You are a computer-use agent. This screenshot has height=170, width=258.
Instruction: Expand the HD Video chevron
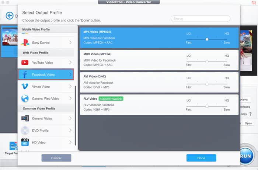(70, 142)
